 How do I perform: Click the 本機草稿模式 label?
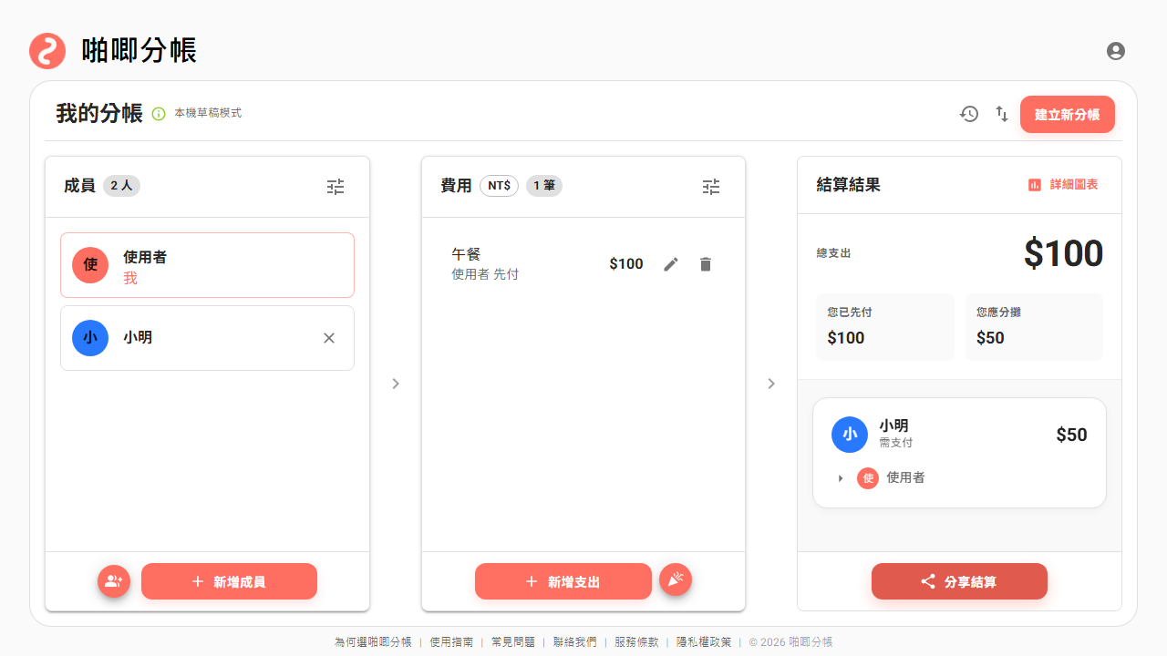pos(208,114)
